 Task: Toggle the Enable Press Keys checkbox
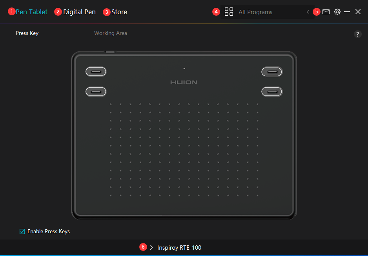(x=22, y=231)
